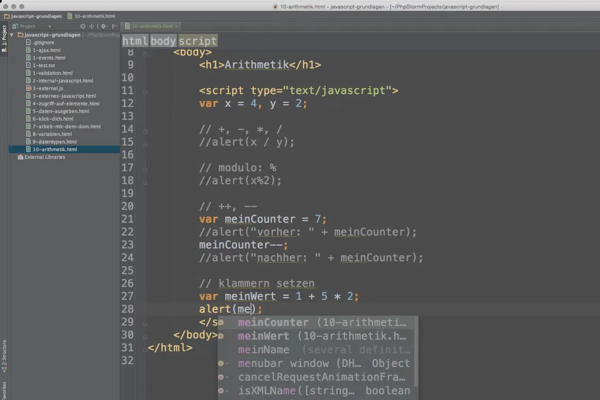Viewport: 600px width, 400px height.
Task: Click the fold end marker on line 30
Action: click(x=145, y=336)
